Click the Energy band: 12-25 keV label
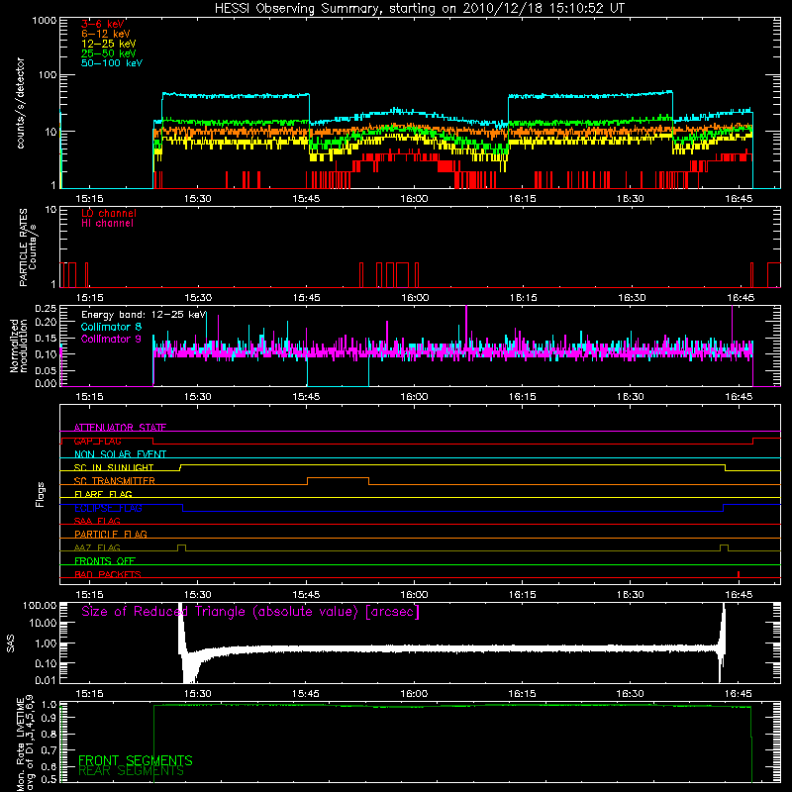792x792 pixels. click(144, 315)
